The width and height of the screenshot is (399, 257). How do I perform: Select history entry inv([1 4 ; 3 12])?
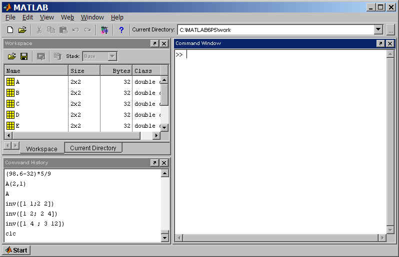coord(35,224)
